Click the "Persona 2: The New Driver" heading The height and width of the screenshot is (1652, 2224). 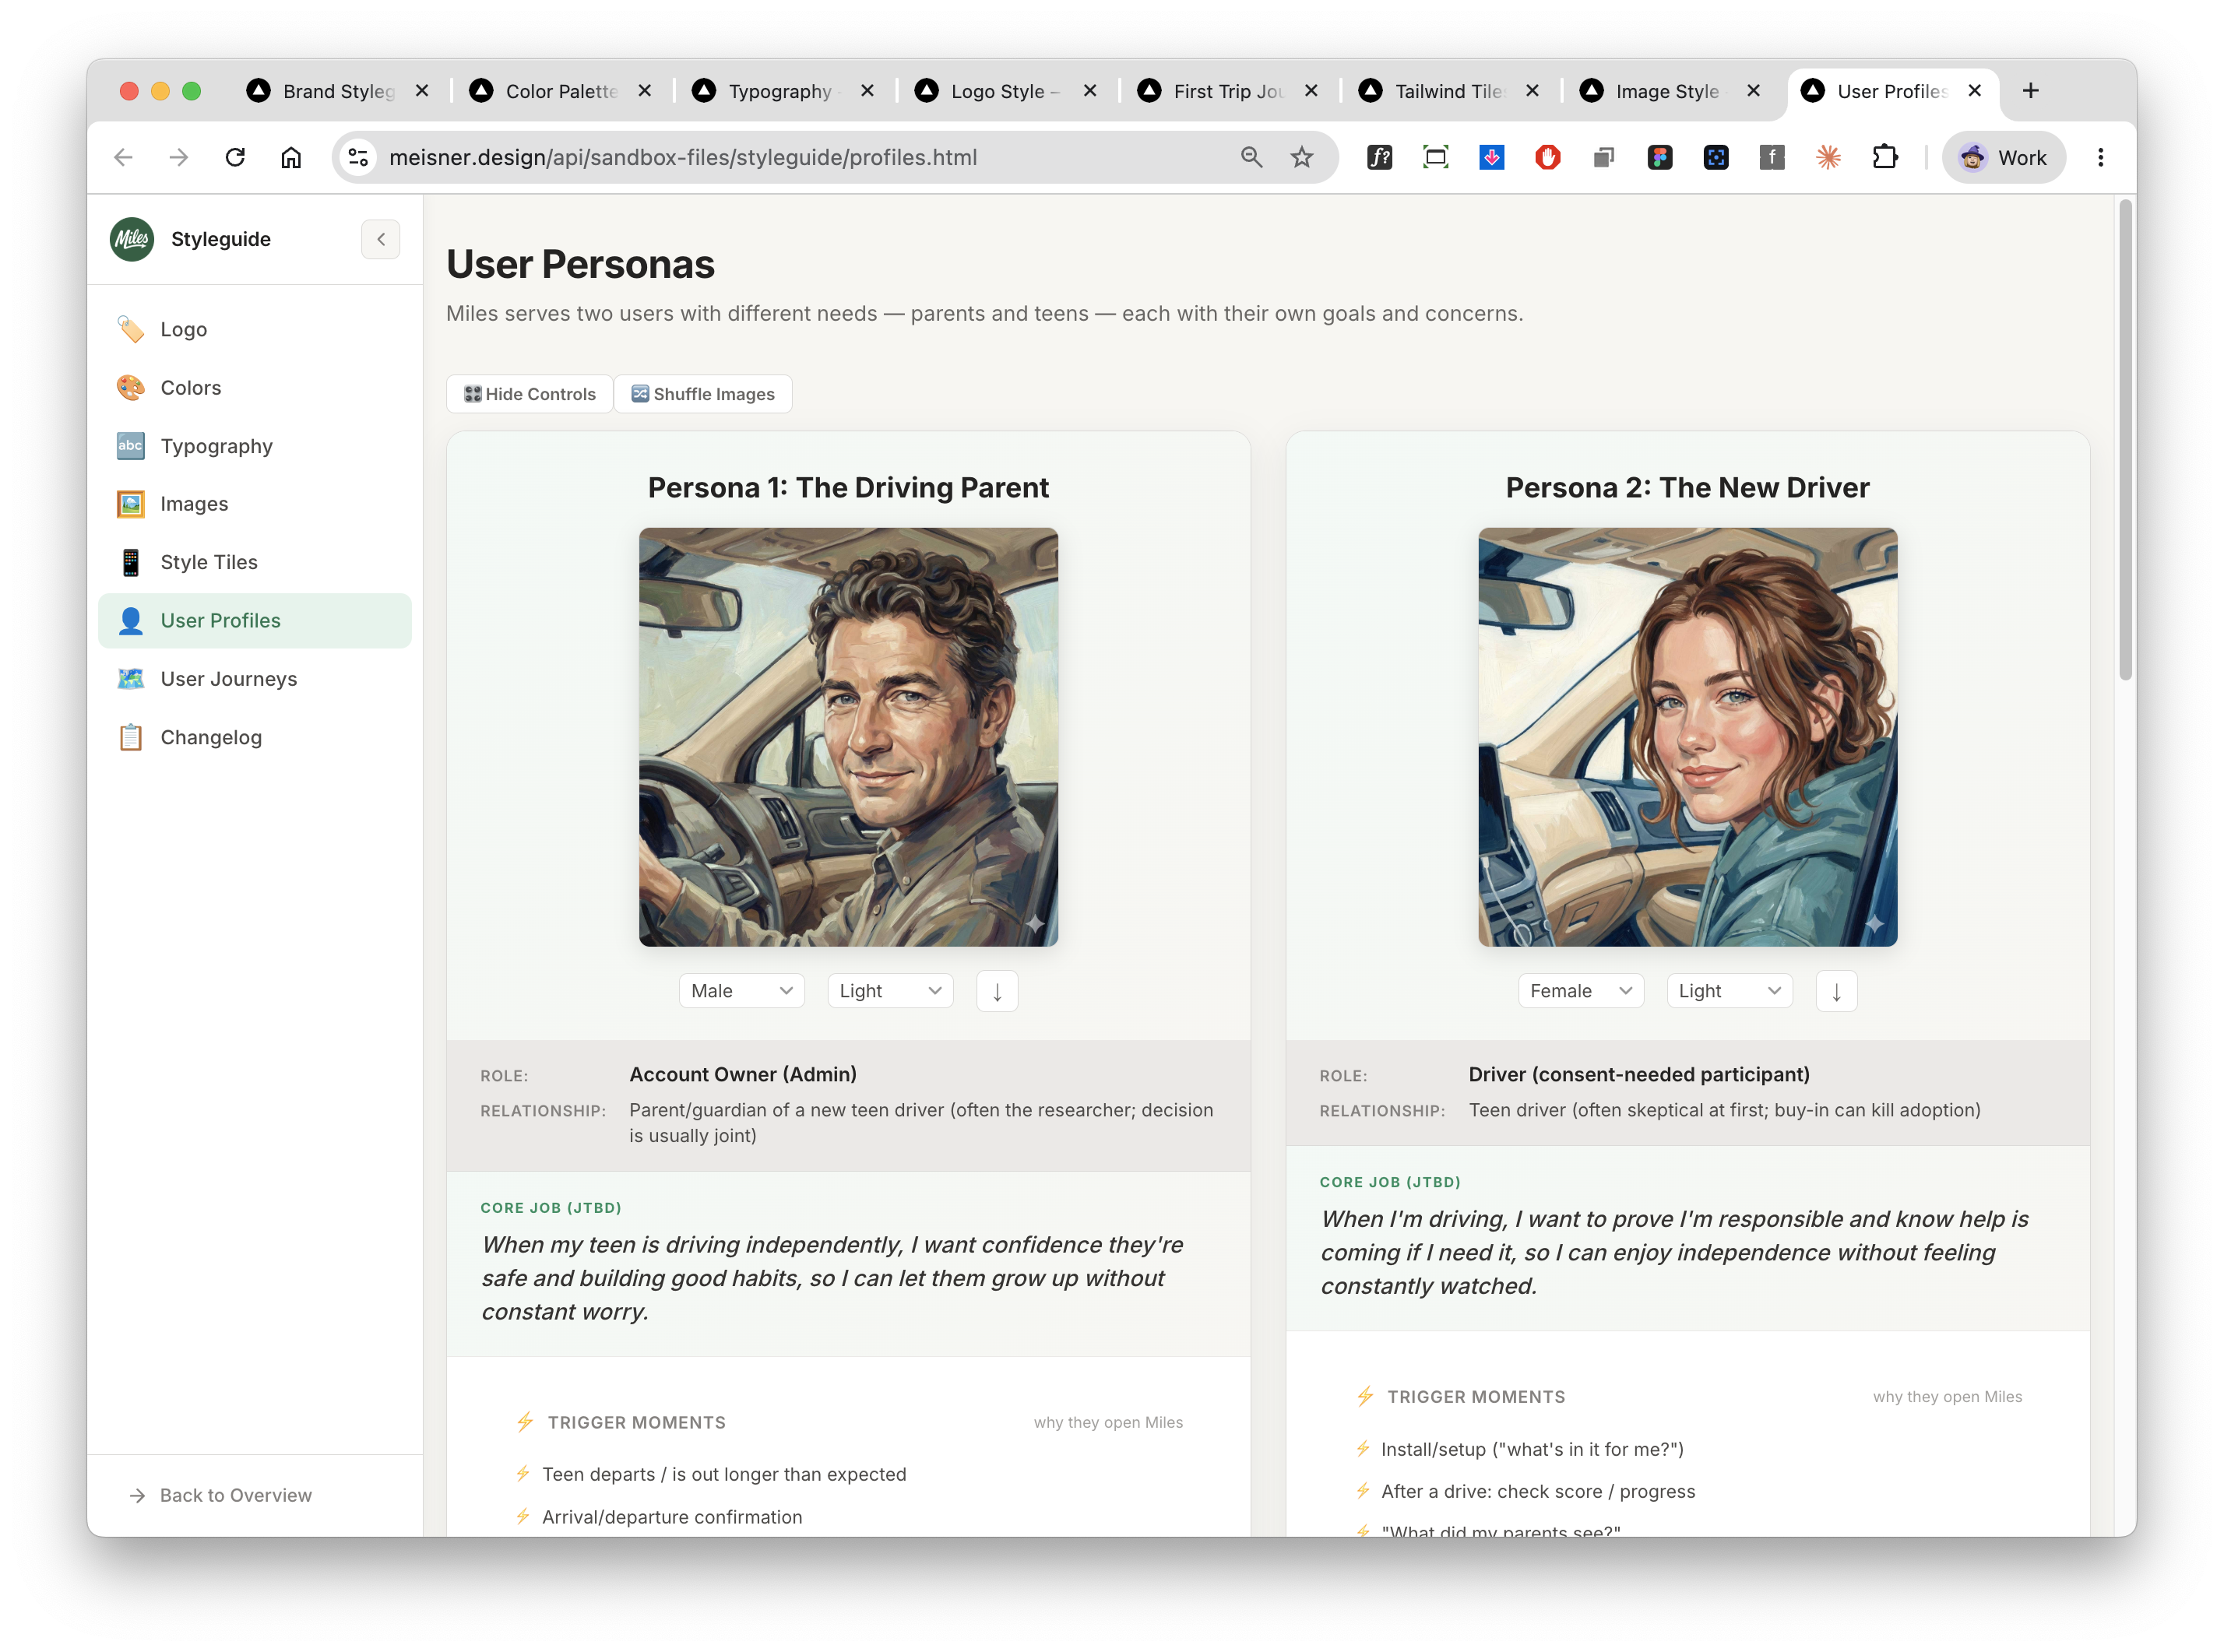pos(1687,487)
